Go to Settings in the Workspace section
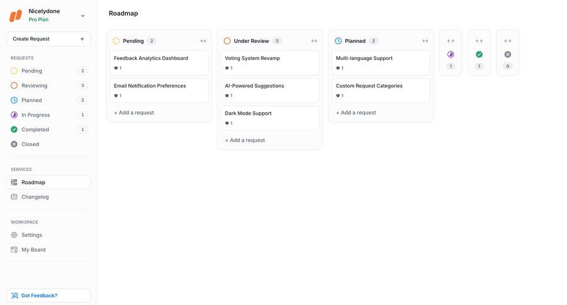The image size is (567, 305). point(31,235)
